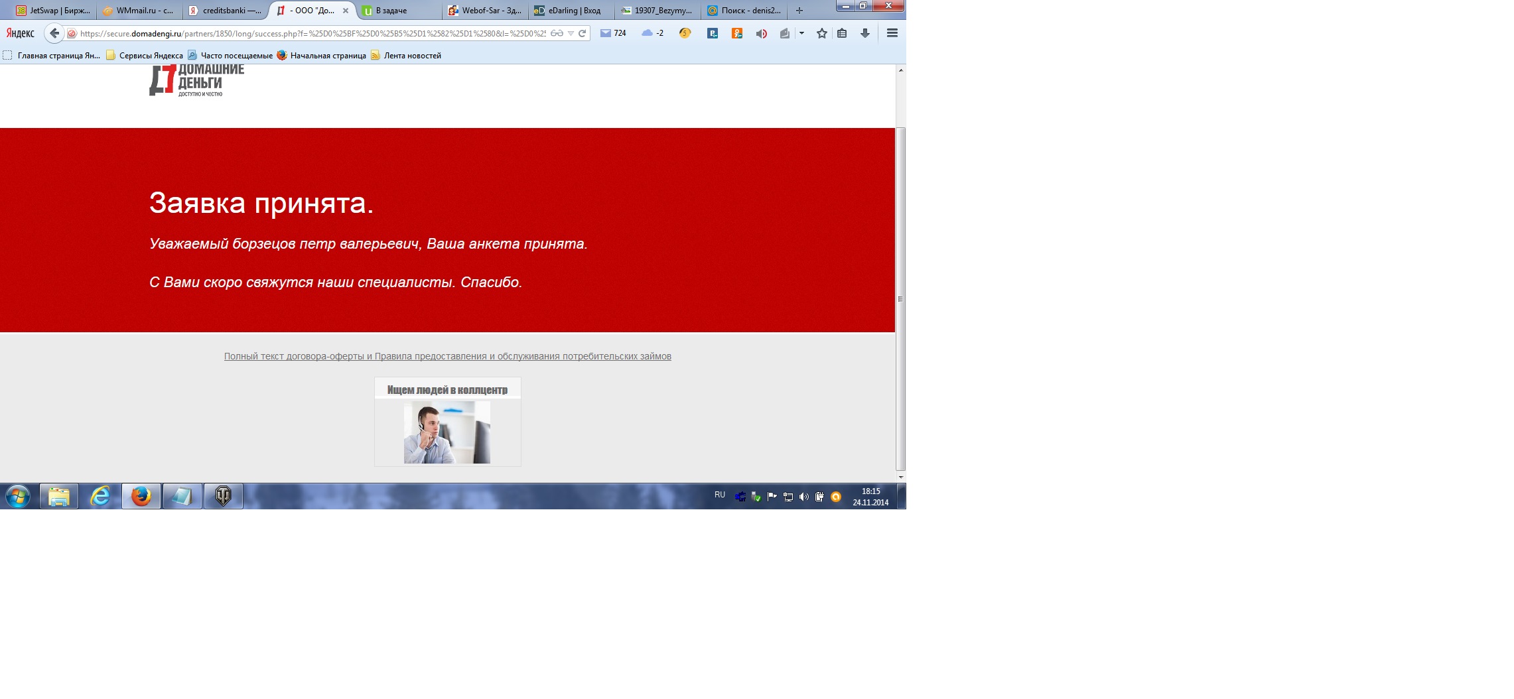Show bookmarks list icon in toolbar
Viewport: 1514px width, 699px height.
tap(842, 33)
